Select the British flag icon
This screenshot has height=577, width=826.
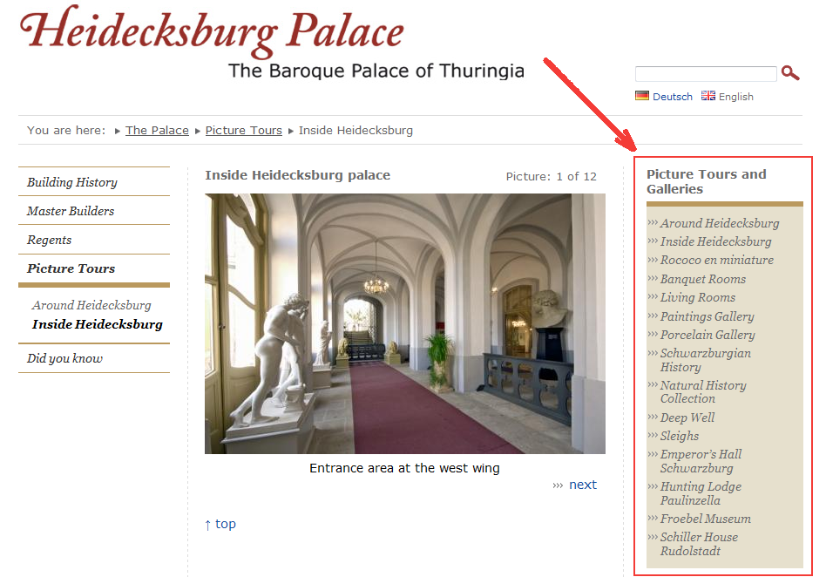pyautogui.click(x=708, y=95)
